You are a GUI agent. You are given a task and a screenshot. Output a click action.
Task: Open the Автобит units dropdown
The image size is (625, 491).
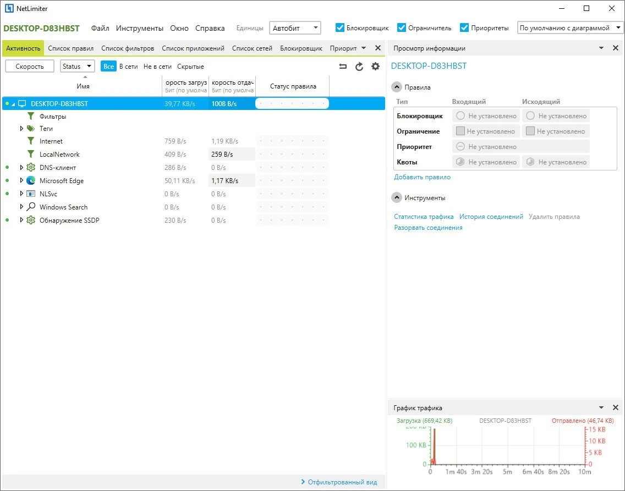(x=295, y=28)
